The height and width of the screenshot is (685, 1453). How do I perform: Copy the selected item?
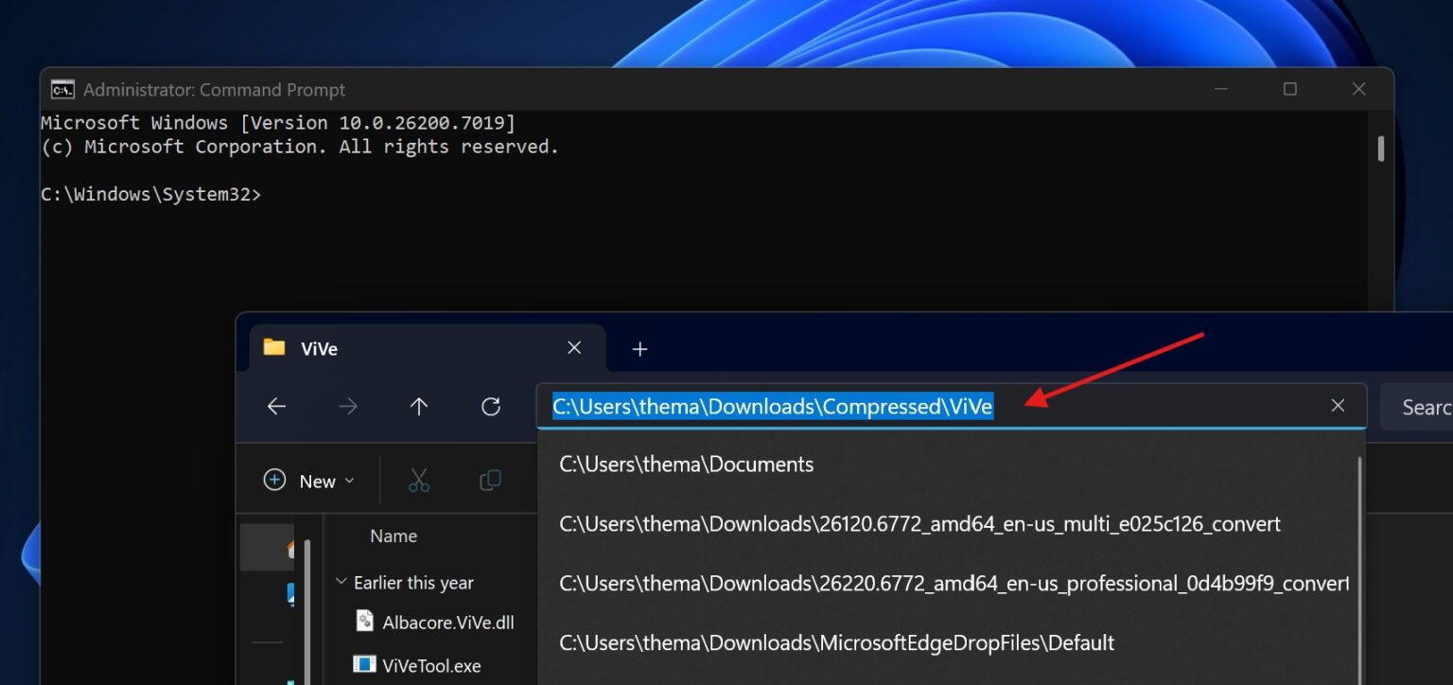[490, 481]
